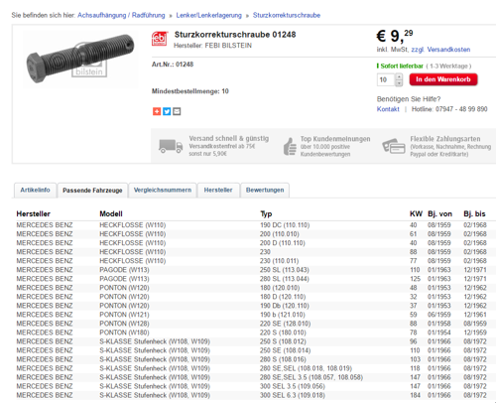Select the 190 Db (120.110) row
Image resolution: width=496 pixels, height=403 pixels.
click(254, 306)
